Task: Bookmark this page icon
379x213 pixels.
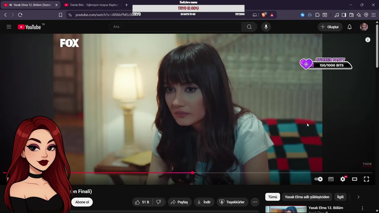Action: (x=60, y=15)
